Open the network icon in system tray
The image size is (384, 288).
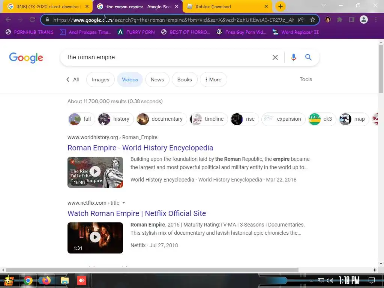click(321, 280)
